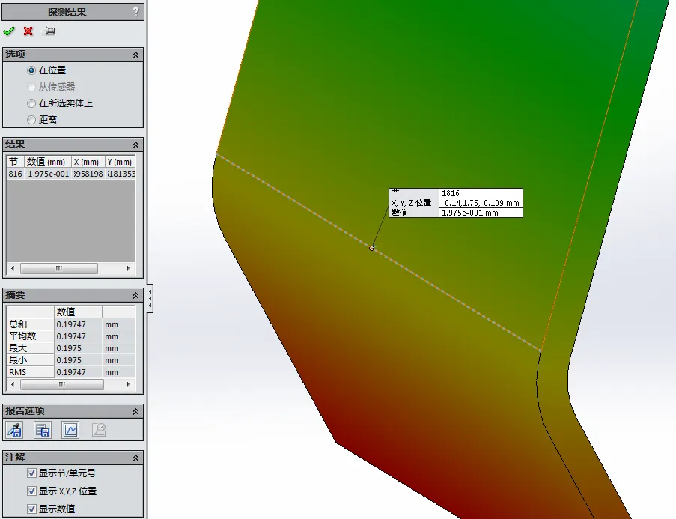The height and width of the screenshot is (519, 676).
Task: Collapse the 结果 section
Action: 135,145
